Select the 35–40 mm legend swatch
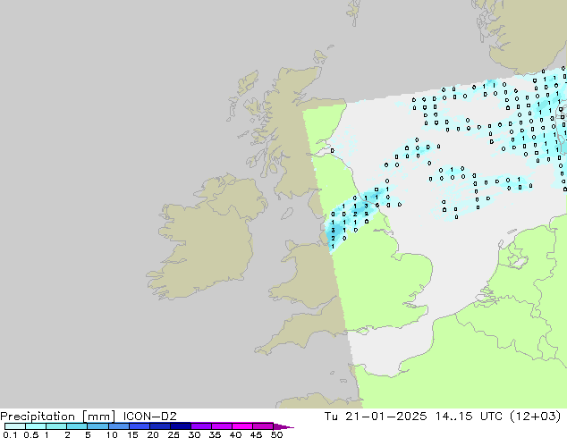Screen dimensions: 567x438 click(x=221, y=426)
